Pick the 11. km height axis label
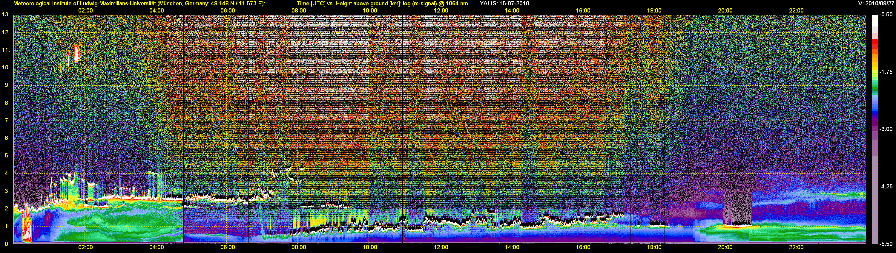Image resolution: width=896 pixels, height=253 pixels. point(6,50)
